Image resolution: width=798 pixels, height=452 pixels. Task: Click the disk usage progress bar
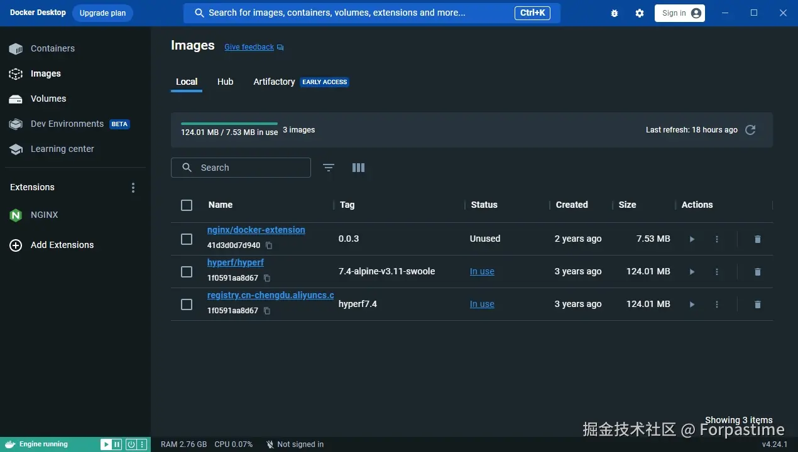229,124
